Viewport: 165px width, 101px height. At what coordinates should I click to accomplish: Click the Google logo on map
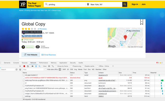click(112, 46)
